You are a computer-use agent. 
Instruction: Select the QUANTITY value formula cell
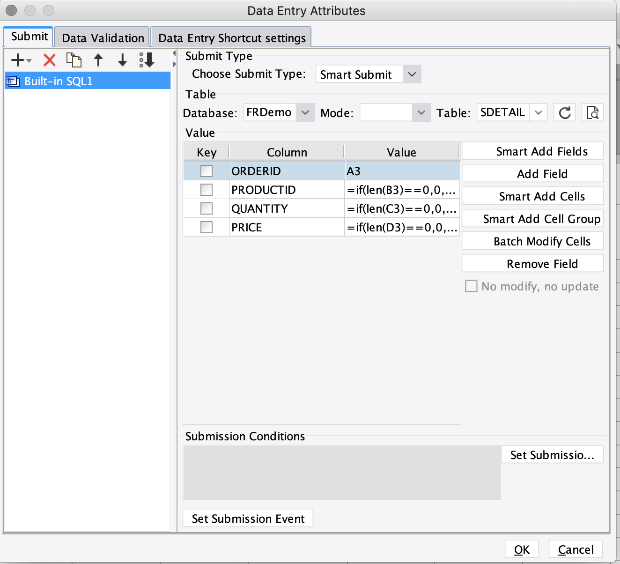click(x=402, y=208)
